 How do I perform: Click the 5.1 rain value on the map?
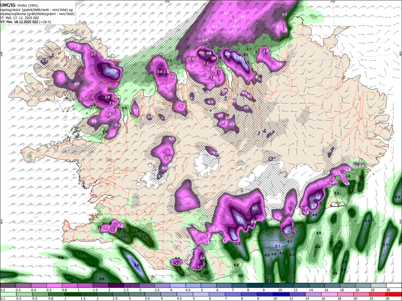[x=386, y=245]
